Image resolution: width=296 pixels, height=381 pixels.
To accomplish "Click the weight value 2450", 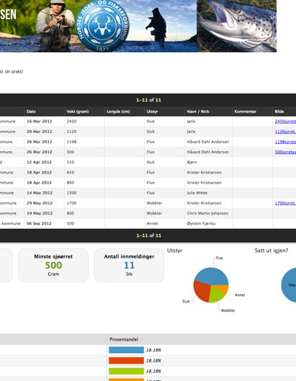I will pyautogui.click(x=72, y=121).
